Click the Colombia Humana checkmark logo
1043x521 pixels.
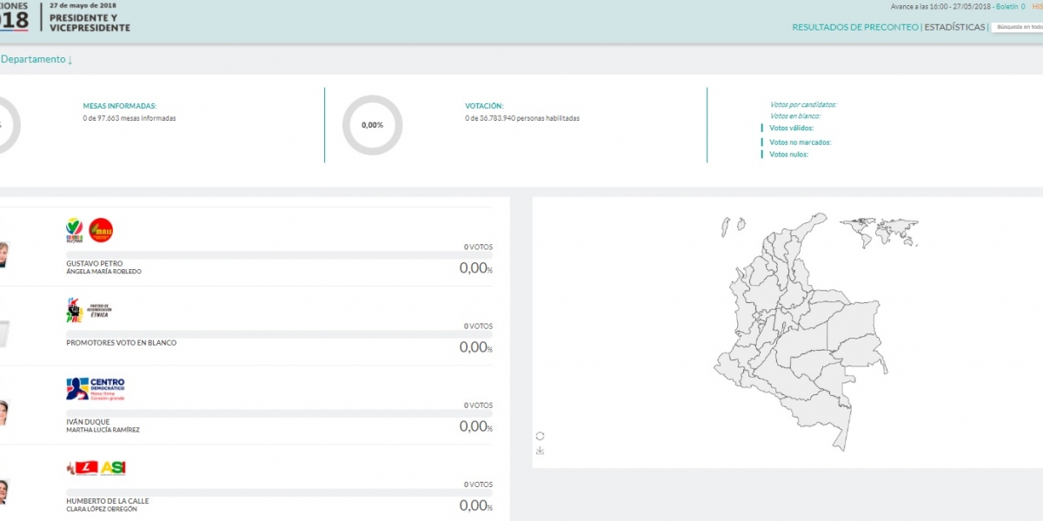pyautogui.click(x=76, y=230)
